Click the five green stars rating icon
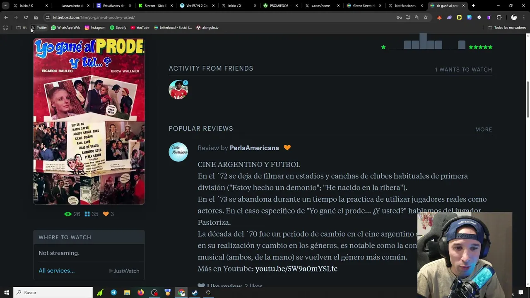This screenshot has height=298, width=530. [480, 47]
